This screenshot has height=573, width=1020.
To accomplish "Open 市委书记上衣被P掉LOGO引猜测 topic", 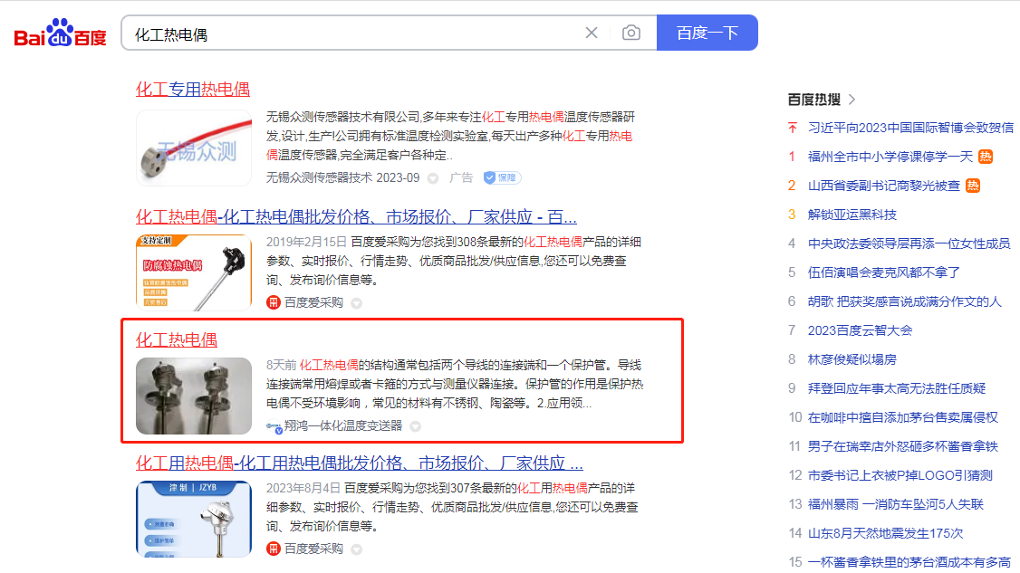I will pos(900,475).
